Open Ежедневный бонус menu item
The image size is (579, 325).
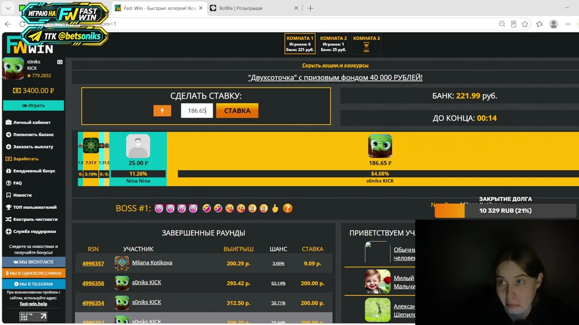(34, 171)
